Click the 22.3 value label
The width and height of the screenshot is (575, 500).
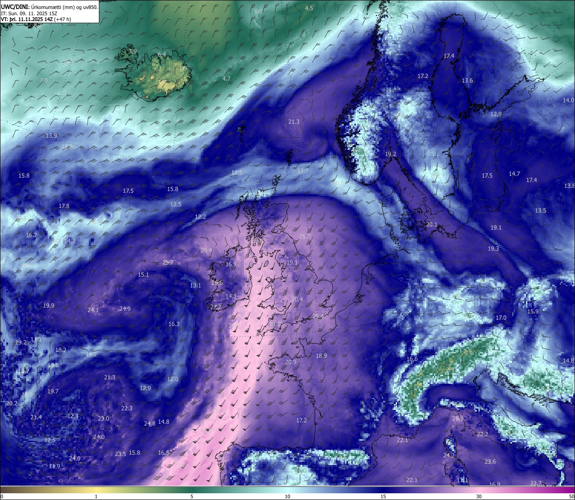click(127, 408)
